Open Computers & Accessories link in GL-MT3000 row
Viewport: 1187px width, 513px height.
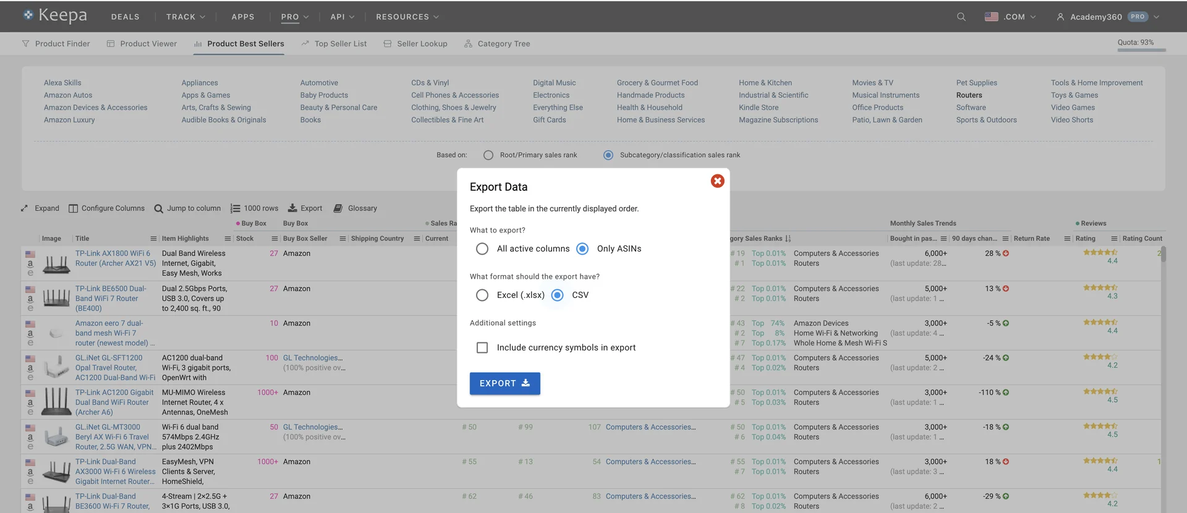tap(650, 427)
